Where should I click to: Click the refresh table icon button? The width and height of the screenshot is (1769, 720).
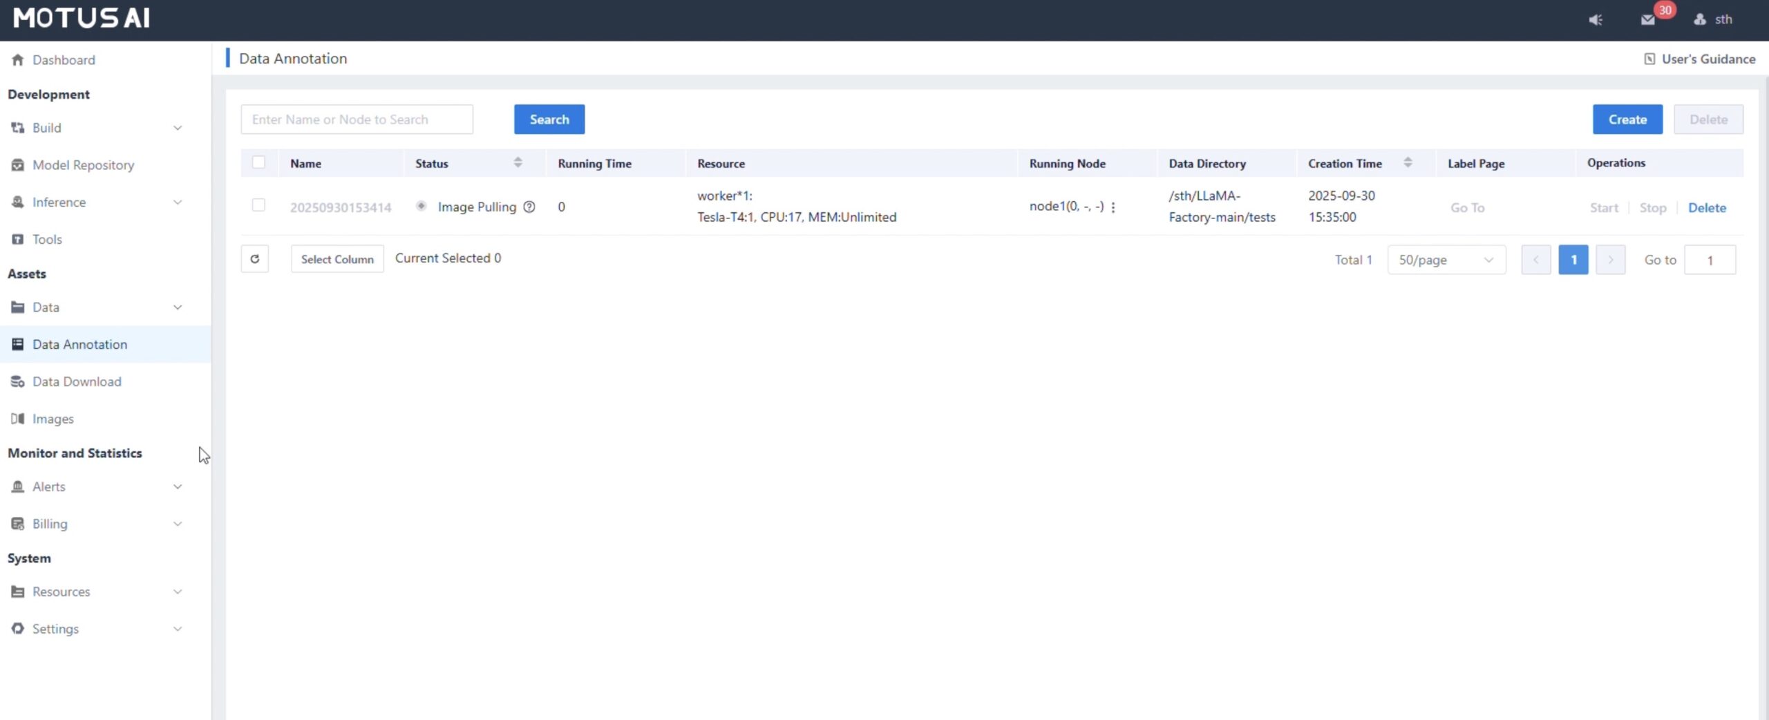pyautogui.click(x=254, y=259)
